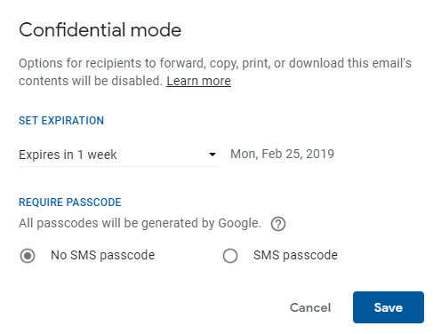Click the 'contents will be disabled.' text
The width and height of the screenshot is (433, 334).
point(91,81)
